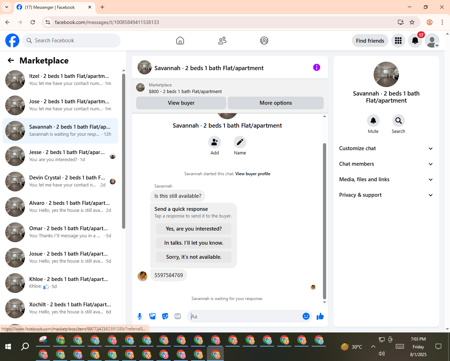Click the View buyer button
Viewport: 450px width, 361px height.
click(181, 103)
